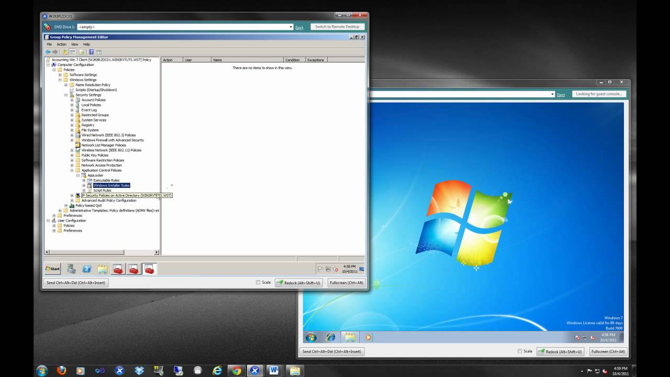Select Windows Firewall with Advanced Security

tap(113, 140)
